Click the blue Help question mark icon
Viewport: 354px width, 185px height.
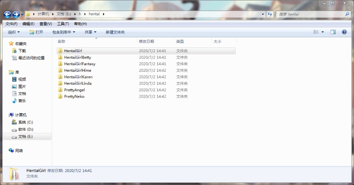(344, 32)
